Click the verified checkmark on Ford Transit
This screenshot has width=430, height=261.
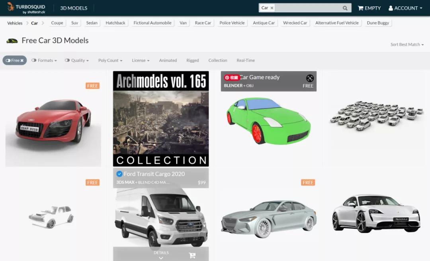point(119,174)
